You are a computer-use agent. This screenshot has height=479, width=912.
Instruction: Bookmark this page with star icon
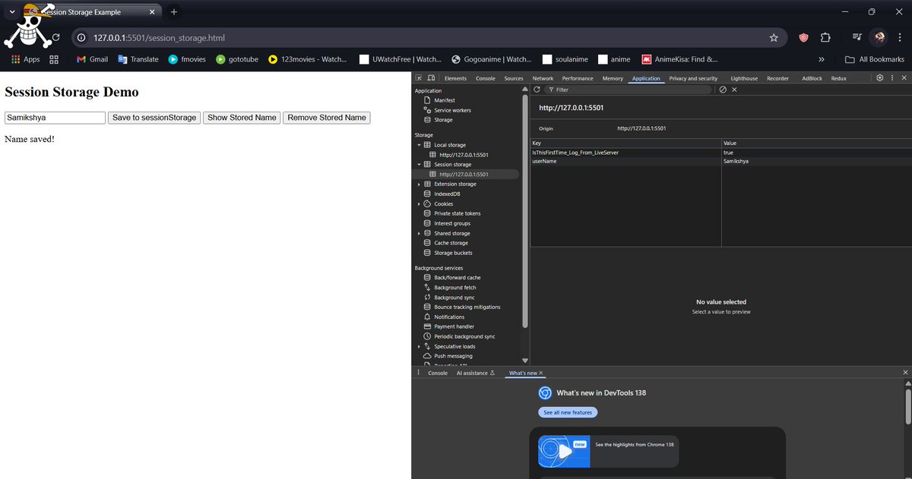pos(774,37)
